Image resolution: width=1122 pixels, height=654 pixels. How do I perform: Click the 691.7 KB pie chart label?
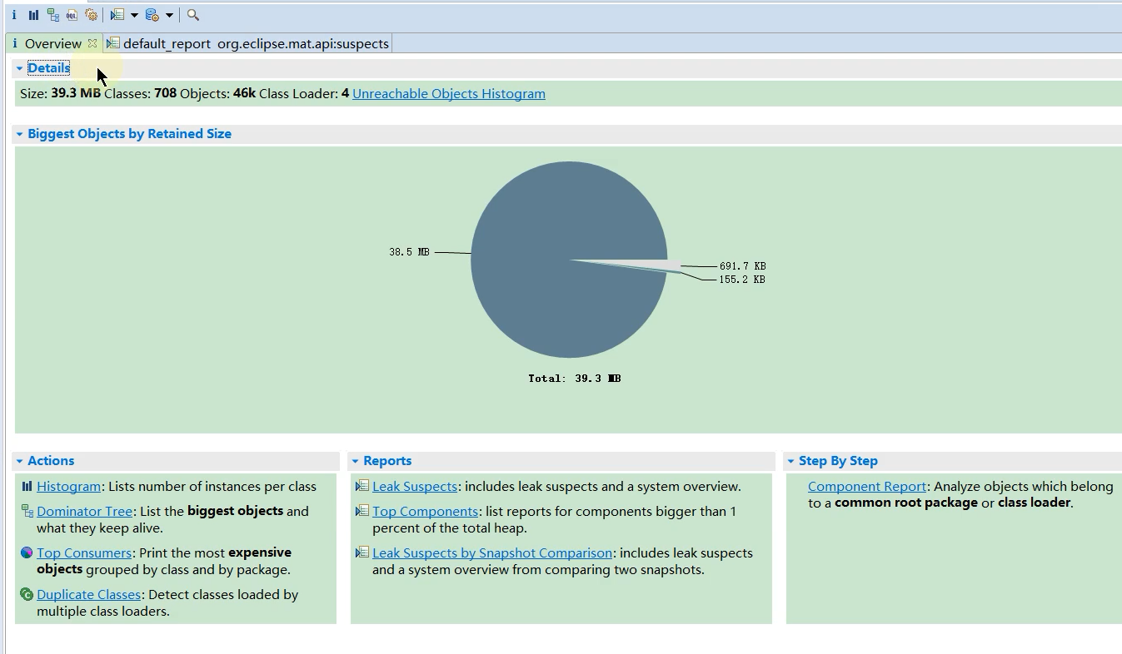[742, 266]
